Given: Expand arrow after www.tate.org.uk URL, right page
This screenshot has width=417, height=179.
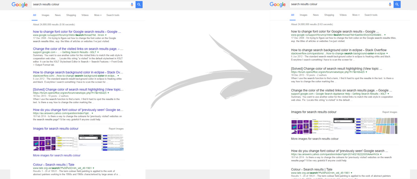Looking at the screenshot, I should (x=351, y=173).
